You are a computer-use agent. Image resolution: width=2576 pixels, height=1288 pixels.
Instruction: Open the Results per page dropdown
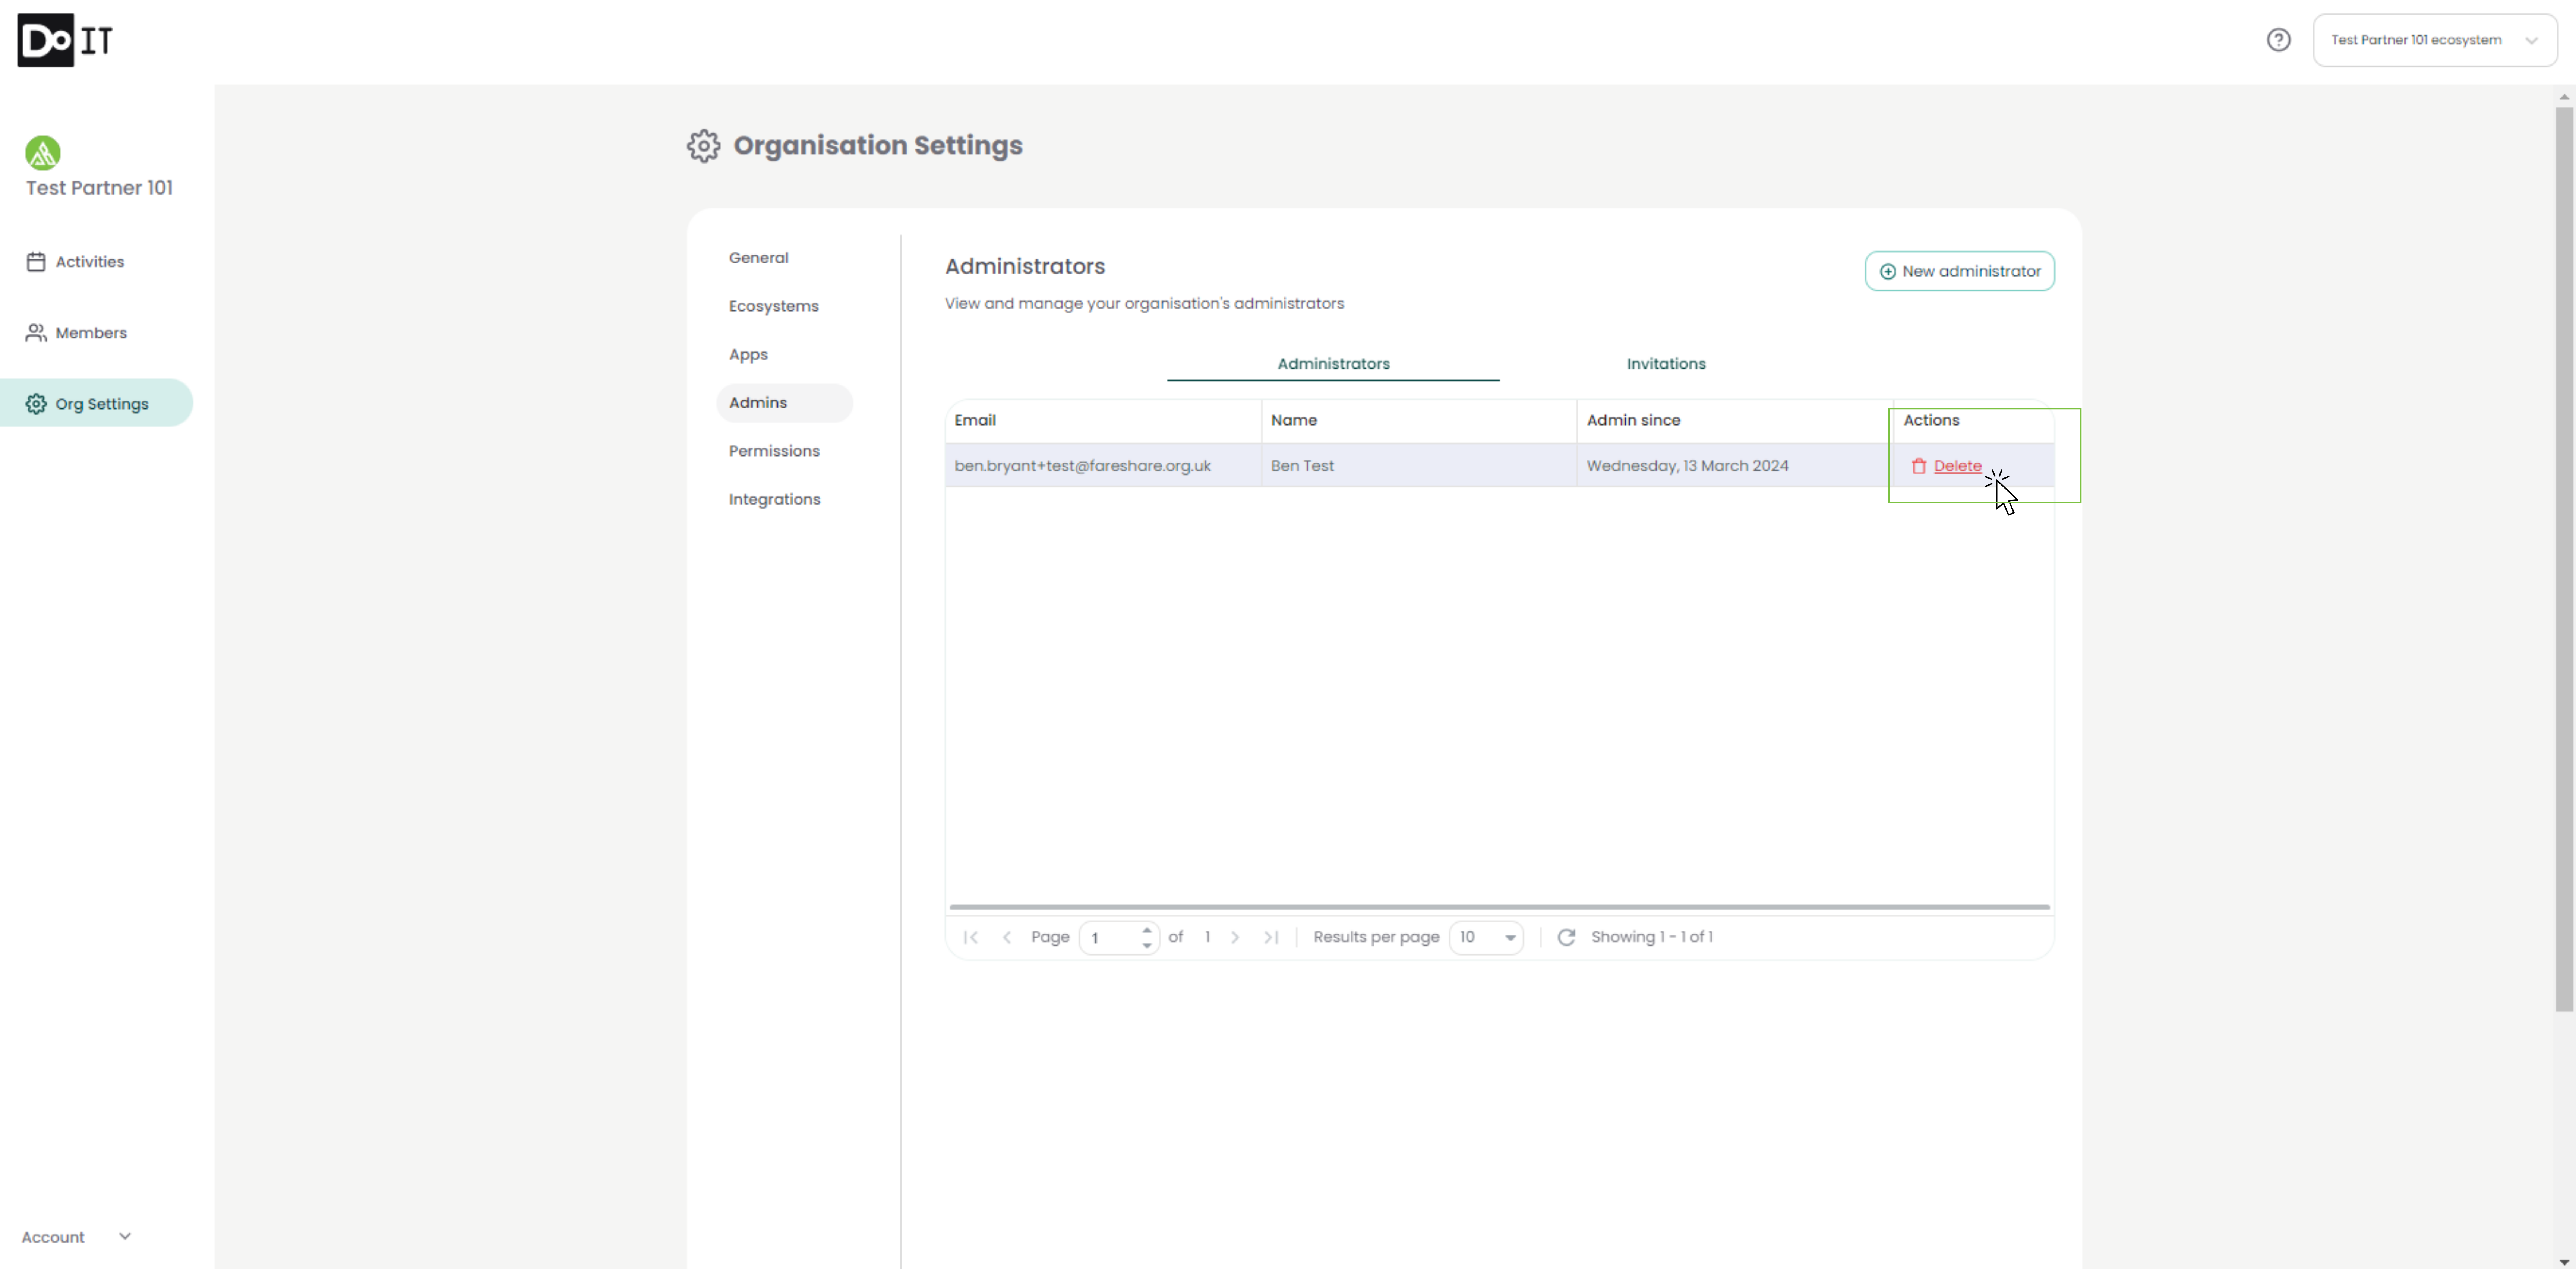[x=1486, y=937]
